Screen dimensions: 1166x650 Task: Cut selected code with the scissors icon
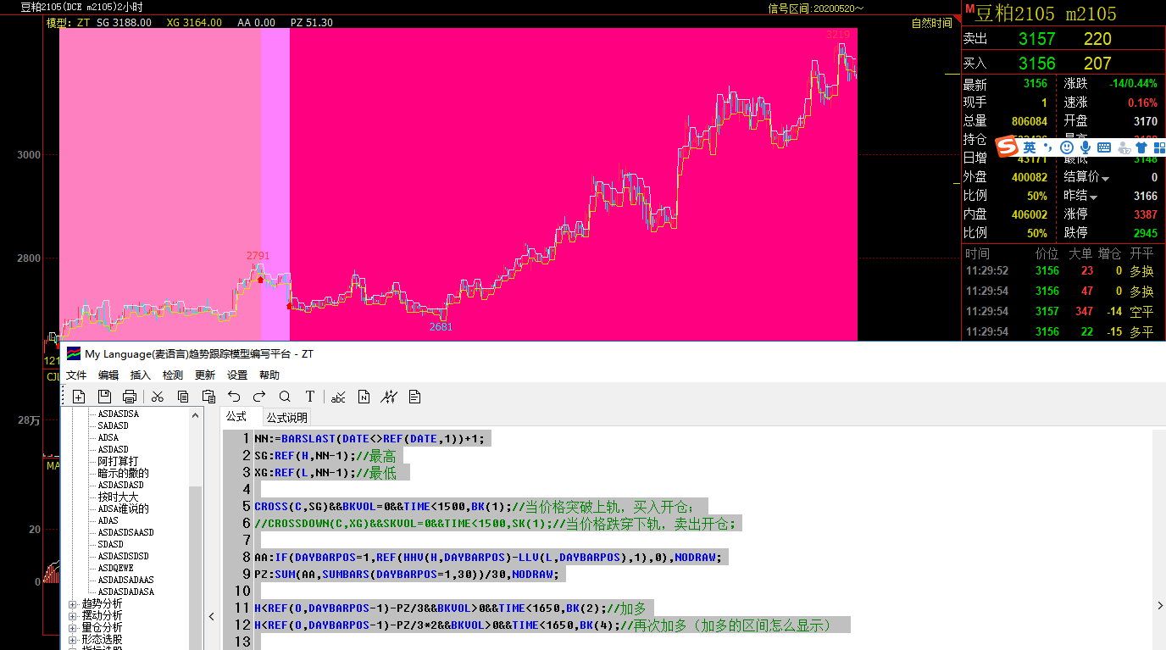[x=158, y=397]
